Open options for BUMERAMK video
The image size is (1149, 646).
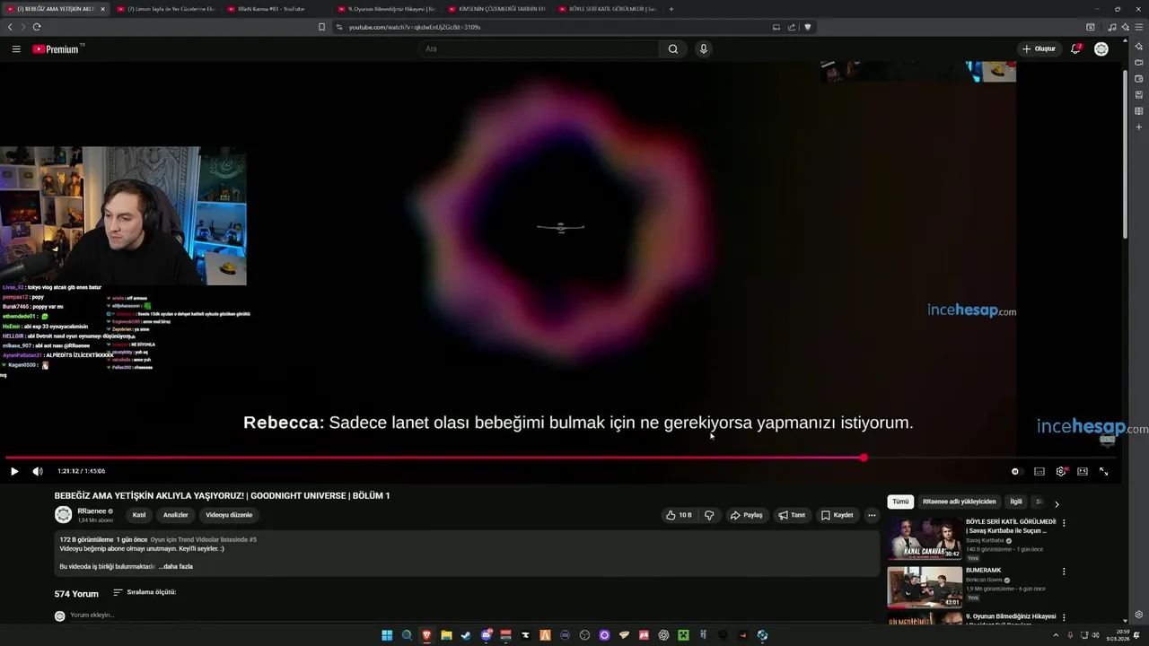1064,572
